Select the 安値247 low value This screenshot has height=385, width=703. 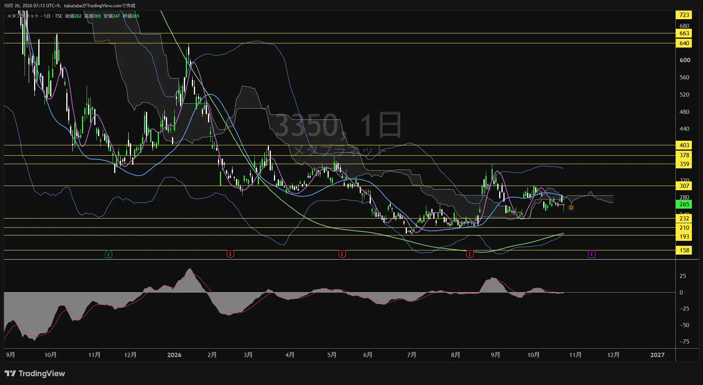[x=112, y=16]
